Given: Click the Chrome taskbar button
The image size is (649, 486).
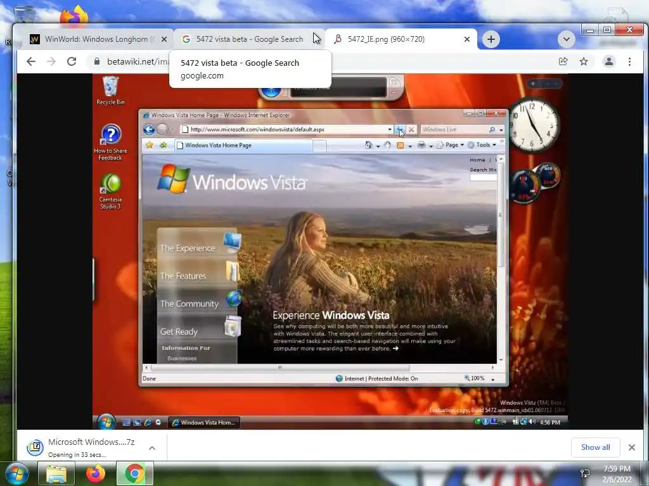Looking at the screenshot, I should coord(134,473).
